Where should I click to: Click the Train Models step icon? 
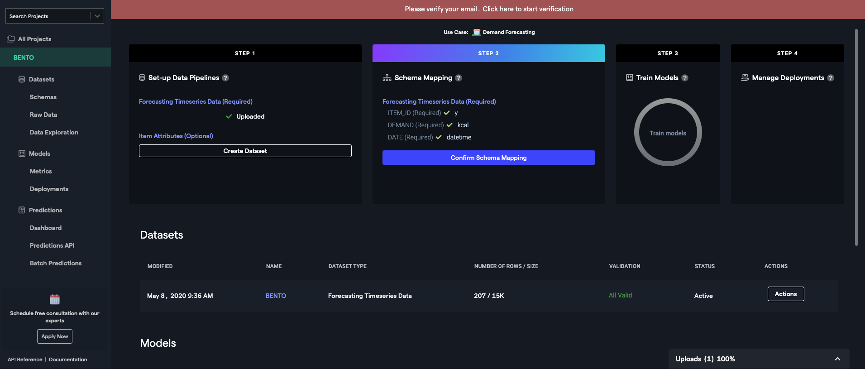pos(630,77)
